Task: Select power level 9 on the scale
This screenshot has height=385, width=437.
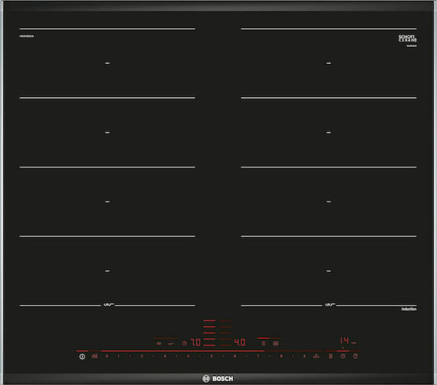Action: tap(304, 356)
